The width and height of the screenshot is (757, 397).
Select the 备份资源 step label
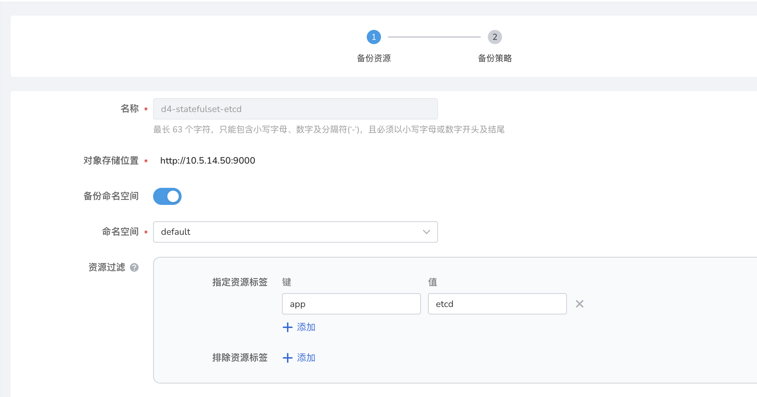(374, 58)
